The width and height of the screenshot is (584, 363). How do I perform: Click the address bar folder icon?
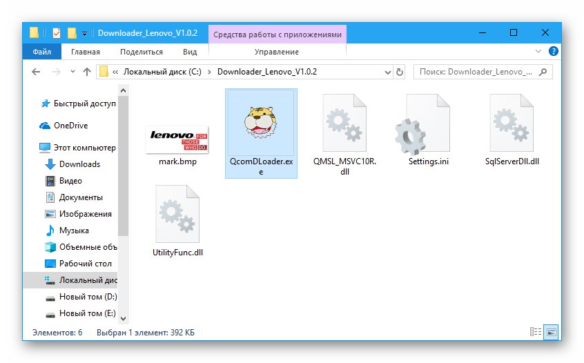coord(104,72)
